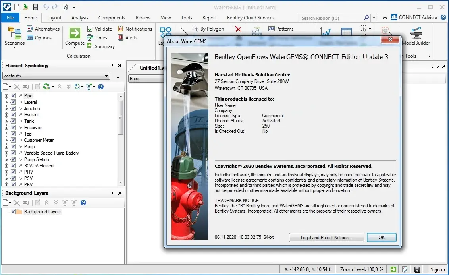Switch to the Layout ribbon tab
This screenshot has width=449, height=275.
[54, 18]
